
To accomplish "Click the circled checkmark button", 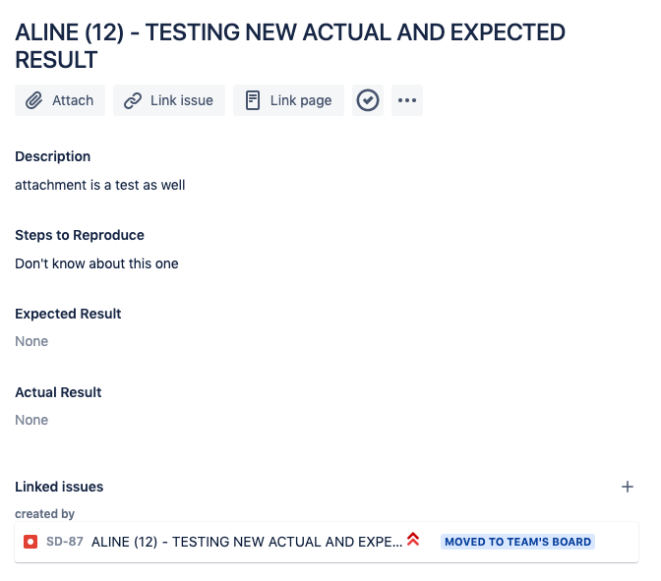I will 368,100.
